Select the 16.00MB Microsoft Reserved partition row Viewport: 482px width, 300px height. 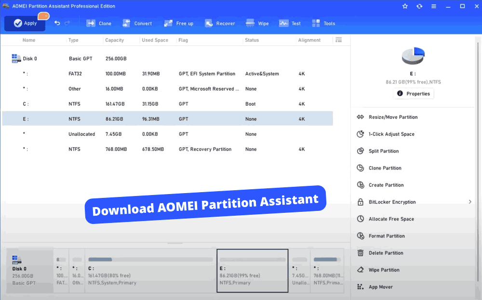click(168, 89)
